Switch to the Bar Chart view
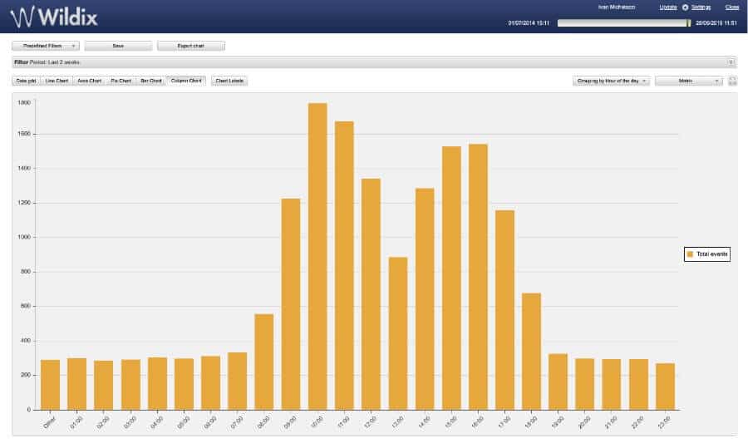Viewport: 748px width, 443px height. coord(150,81)
